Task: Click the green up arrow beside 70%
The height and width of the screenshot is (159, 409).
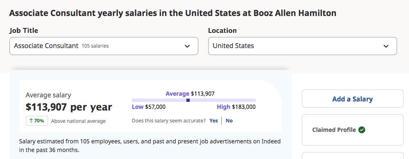Action: 31,121
